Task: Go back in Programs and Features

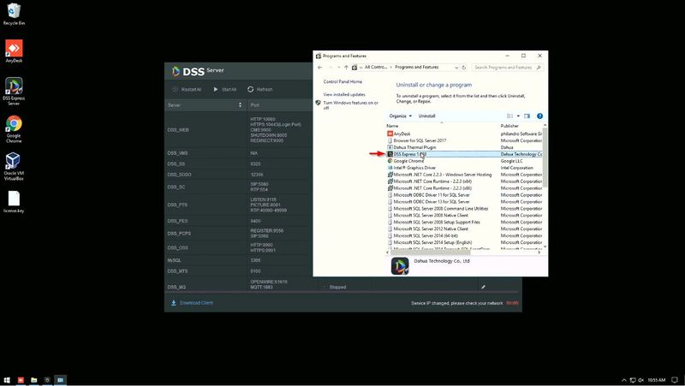Action: click(319, 68)
